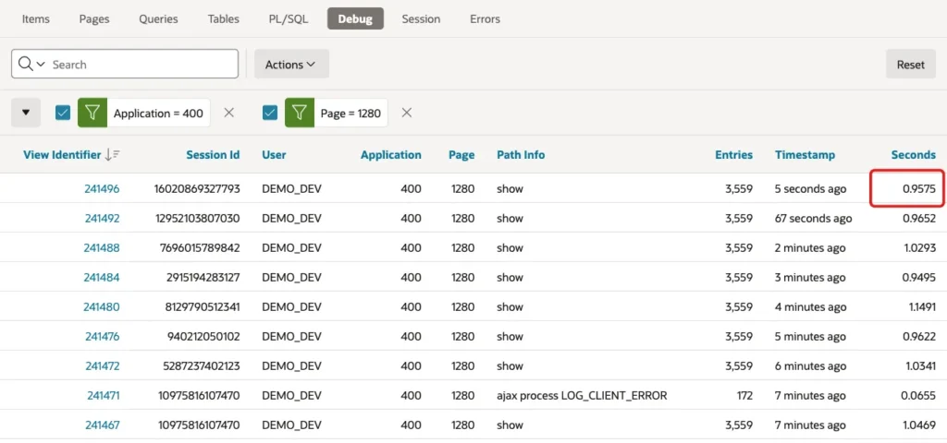Click the 2 minutes ago timestamp
This screenshot has width=947, height=443.
pos(810,247)
